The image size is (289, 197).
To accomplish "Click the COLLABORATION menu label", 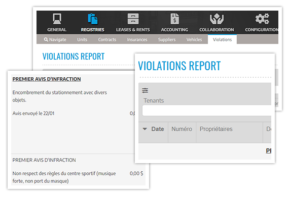I will click(x=216, y=30).
